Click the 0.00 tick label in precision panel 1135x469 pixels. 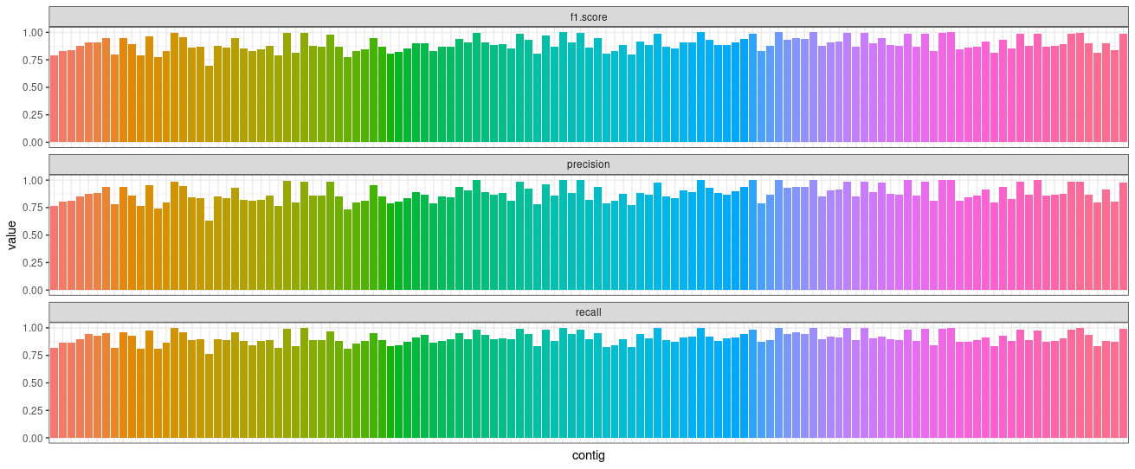coord(32,290)
